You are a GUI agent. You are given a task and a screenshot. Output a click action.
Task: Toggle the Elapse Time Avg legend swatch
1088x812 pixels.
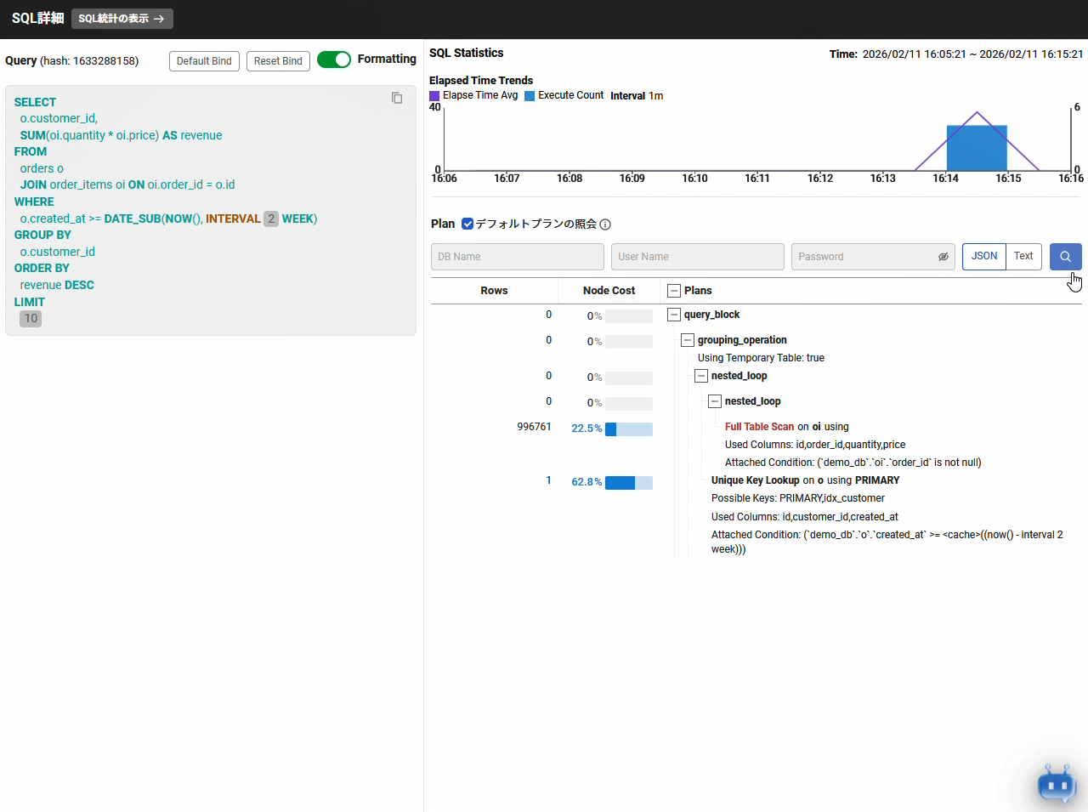coord(434,96)
